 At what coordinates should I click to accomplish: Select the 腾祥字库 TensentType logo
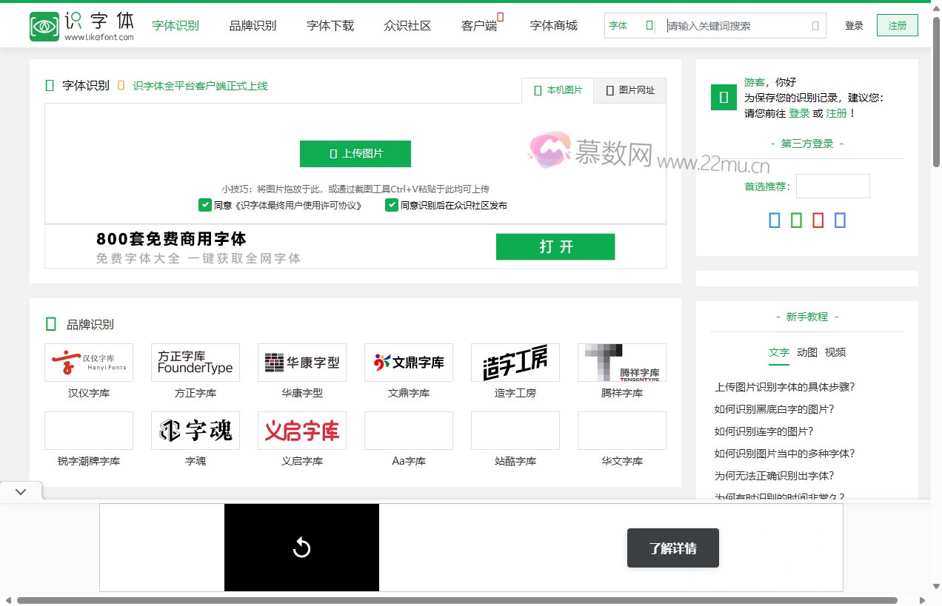[x=621, y=363]
